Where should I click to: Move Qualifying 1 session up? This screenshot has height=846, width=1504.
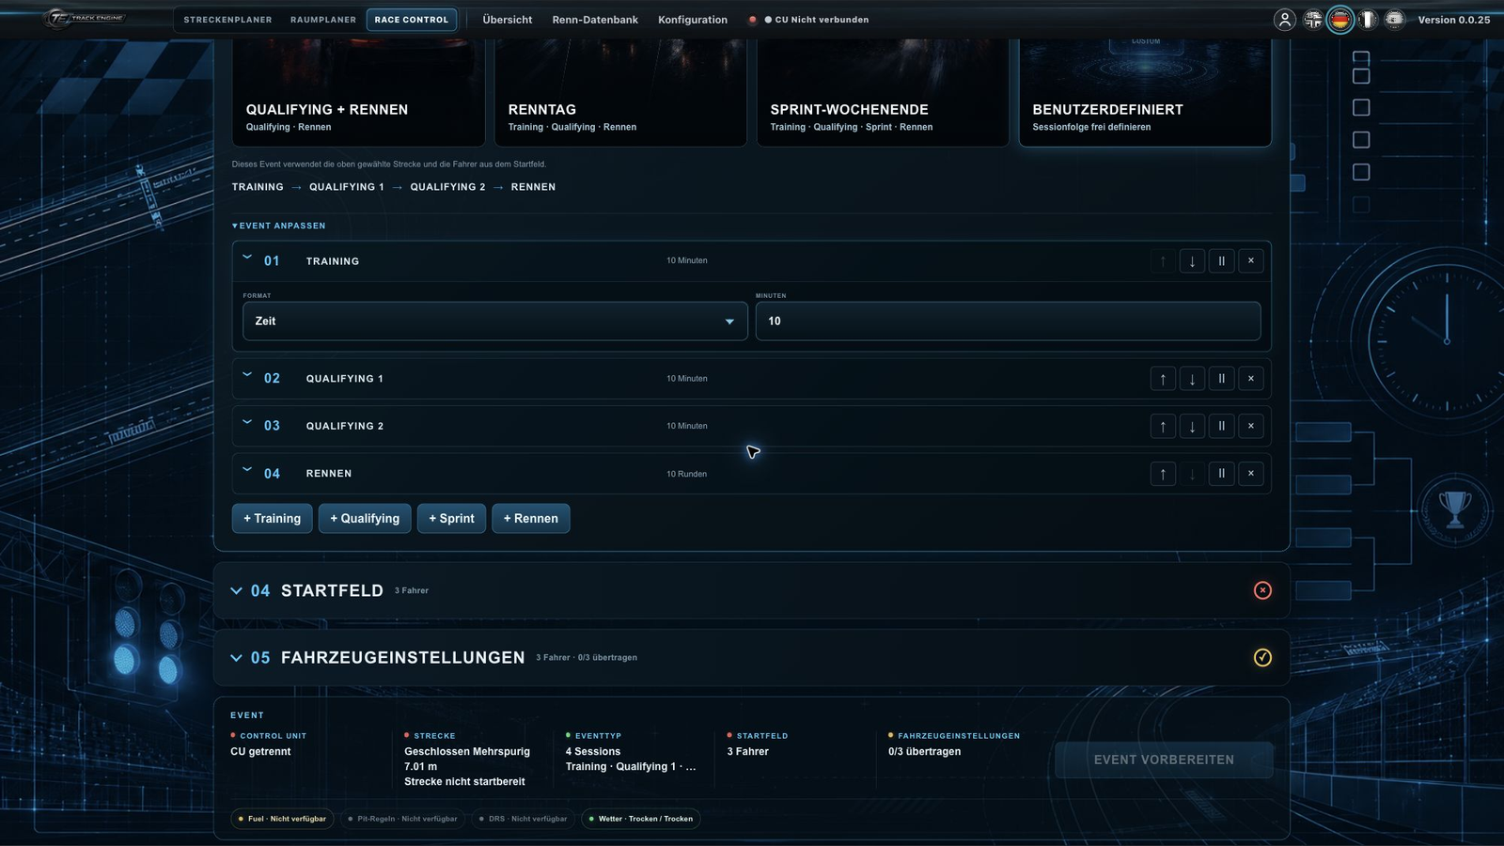click(1163, 379)
